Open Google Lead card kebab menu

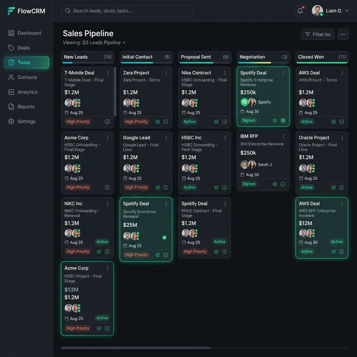pyautogui.click(x=166, y=138)
